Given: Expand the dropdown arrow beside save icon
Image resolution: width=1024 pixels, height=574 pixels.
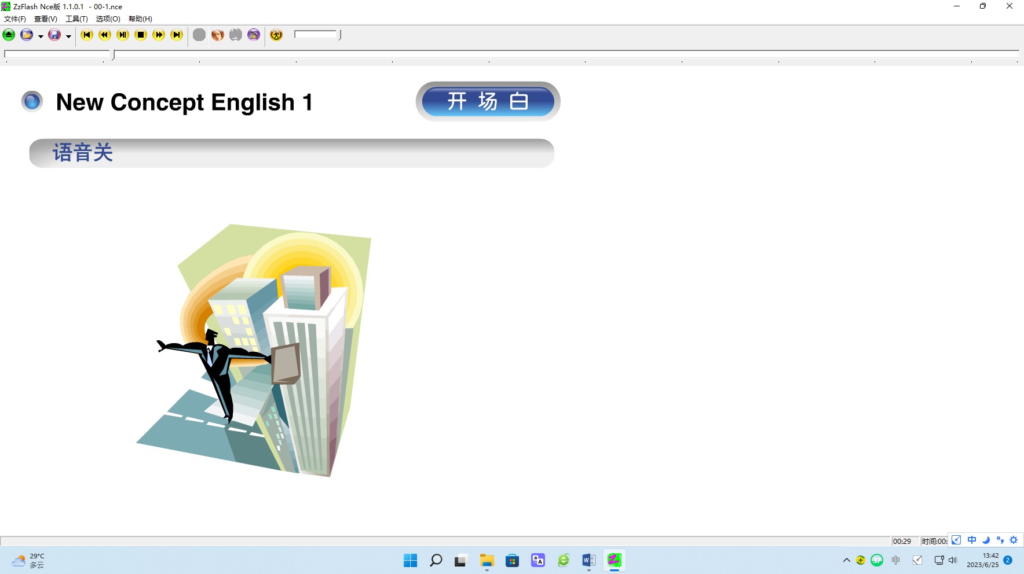Looking at the screenshot, I should click(68, 36).
